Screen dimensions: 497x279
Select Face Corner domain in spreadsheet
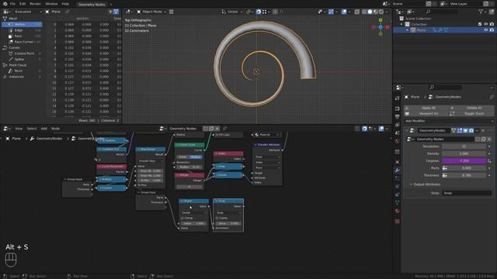click(x=23, y=42)
